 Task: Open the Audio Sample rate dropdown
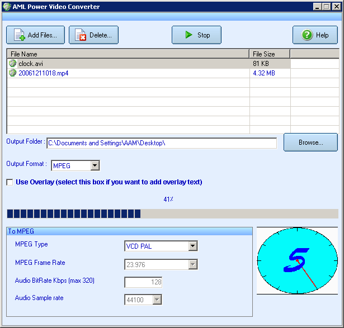(x=157, y=300)
